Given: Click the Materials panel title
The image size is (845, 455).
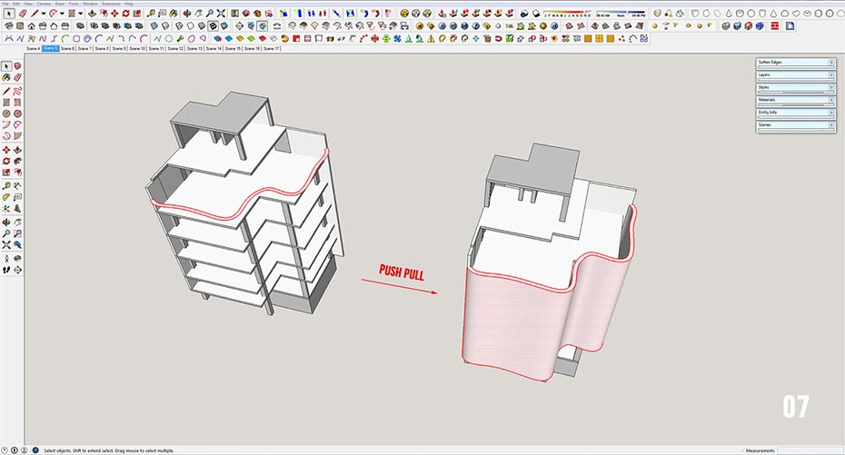Looking at the screenshot, I should click(x=767, y=100).
